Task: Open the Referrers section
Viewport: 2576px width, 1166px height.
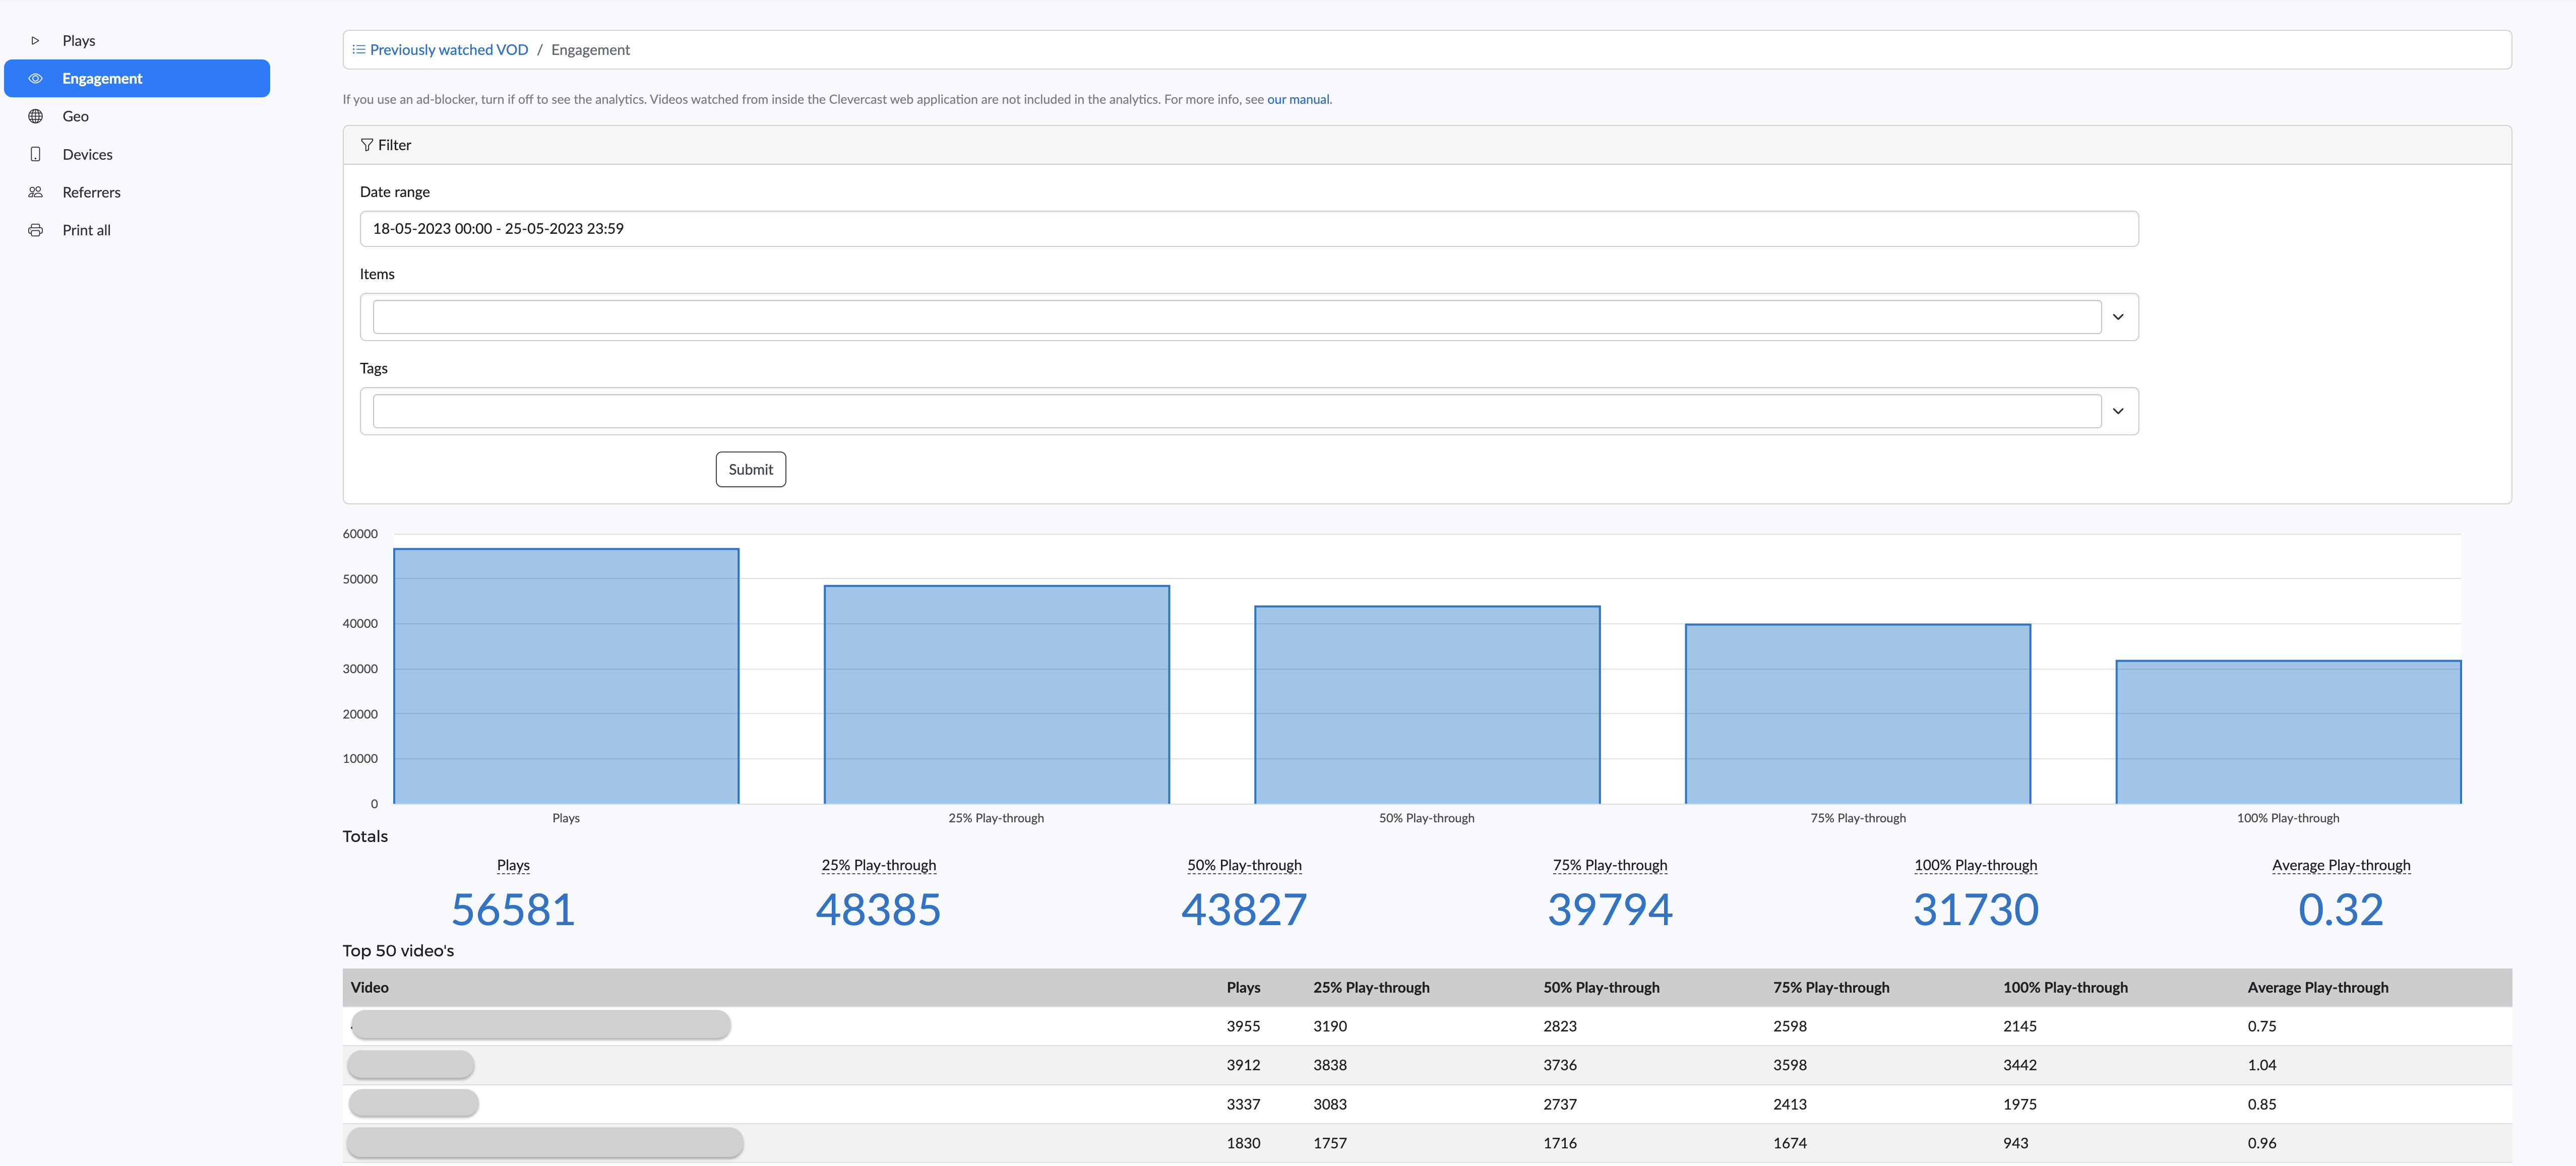Action: coord(137,193)
